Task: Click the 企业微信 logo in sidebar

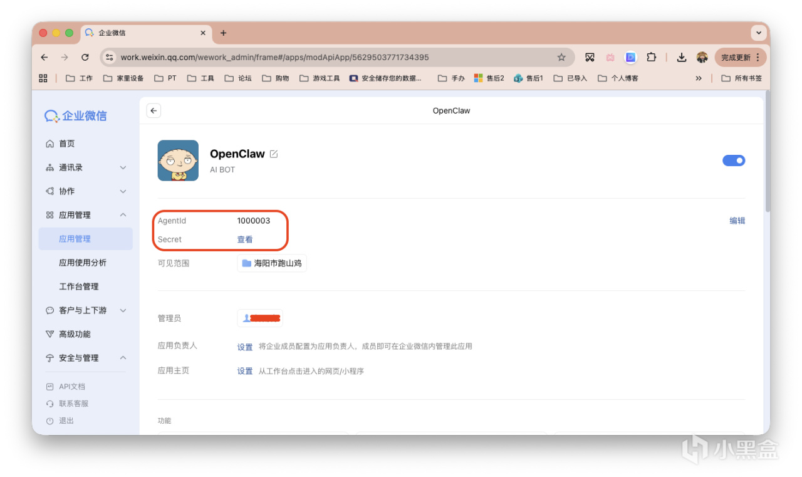Action: pyautogui.click(x=75, y=115)
